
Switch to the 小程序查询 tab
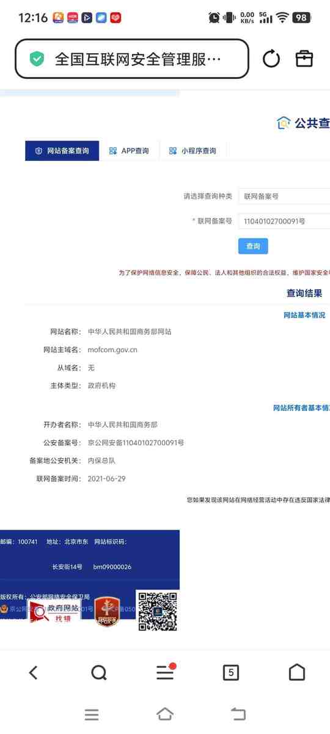pyautogui.click(x=193, y=150)
